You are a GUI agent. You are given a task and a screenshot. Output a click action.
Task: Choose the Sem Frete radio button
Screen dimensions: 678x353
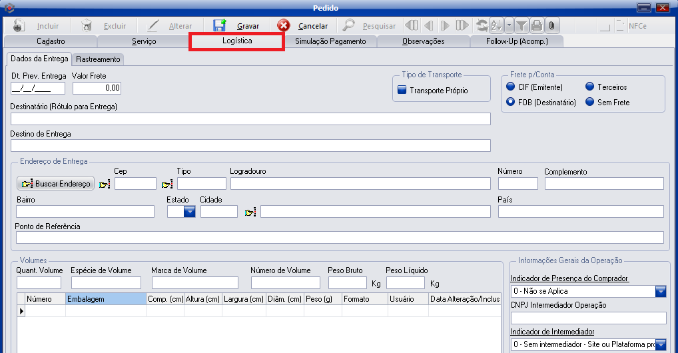point(590,103)
